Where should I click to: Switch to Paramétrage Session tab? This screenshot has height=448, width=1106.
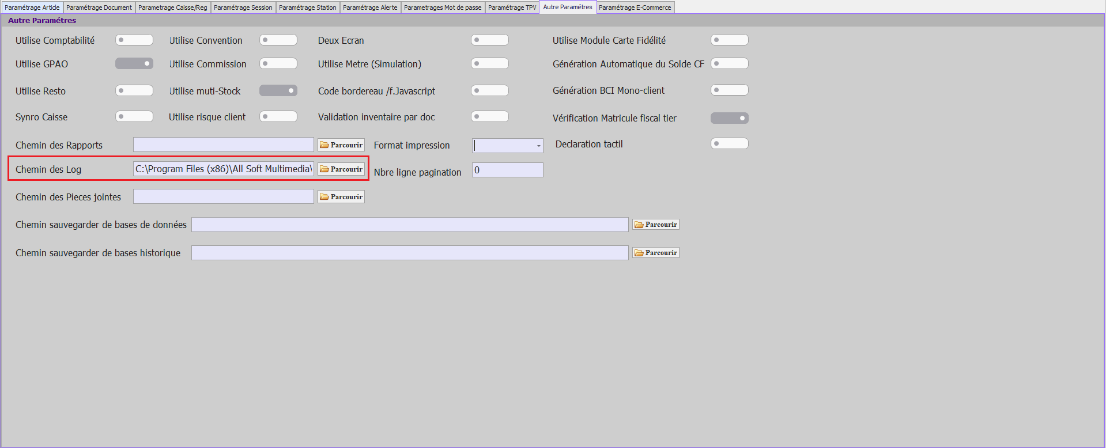(x=243, y=7)
